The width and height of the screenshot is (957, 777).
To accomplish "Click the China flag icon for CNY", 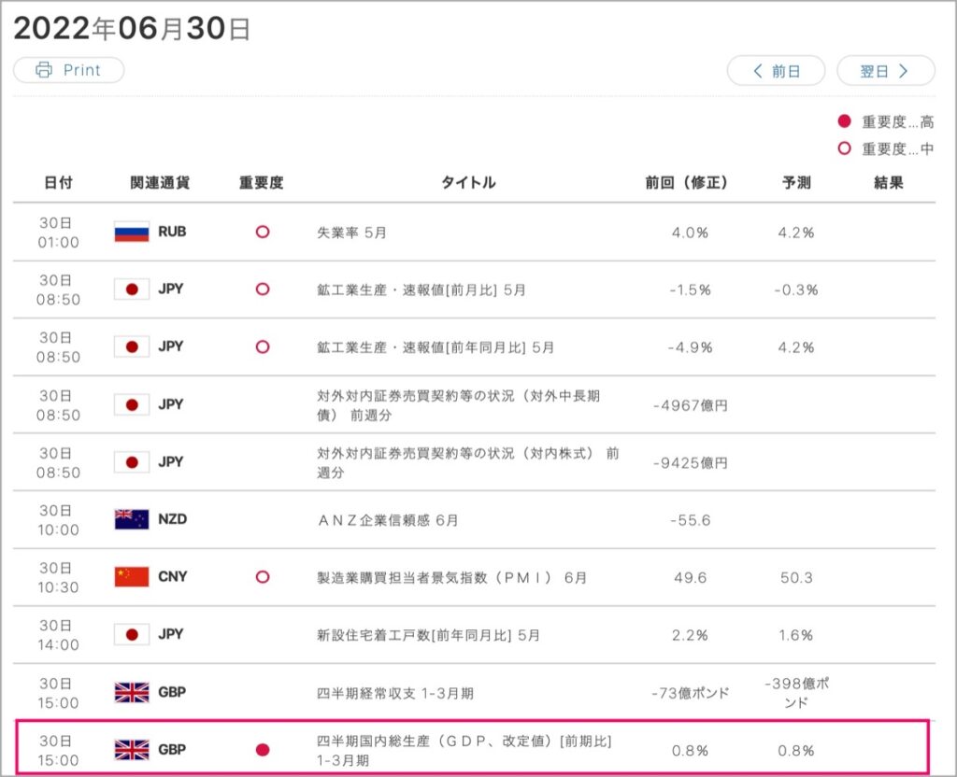I will click(132, 576).
